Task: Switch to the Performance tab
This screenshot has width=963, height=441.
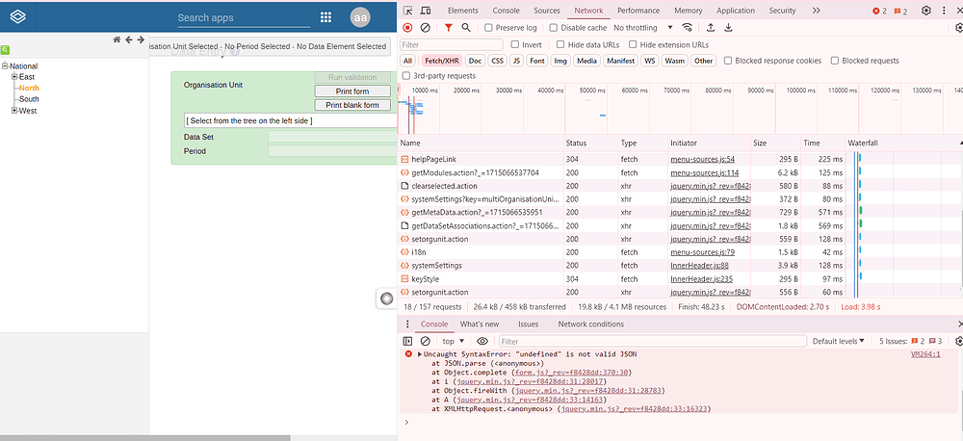Action: coord(638,11)
